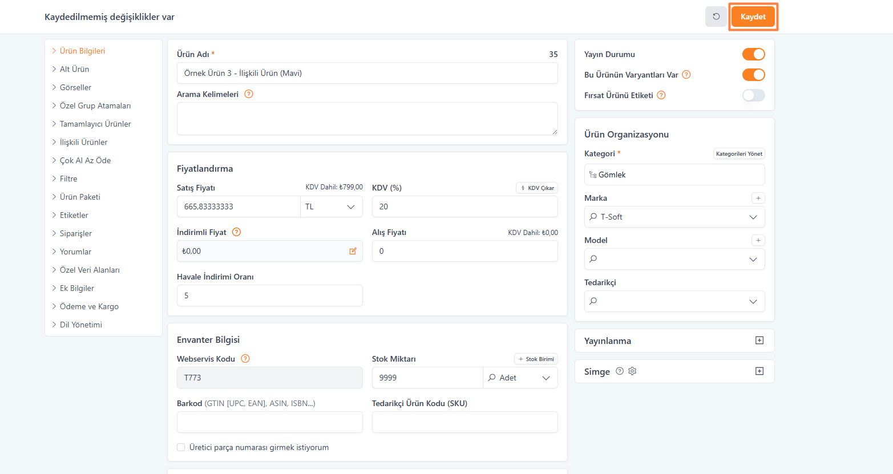Screen dimensions: 893x474
Task: Open İlişkili Ürünler in the sidebar
Action: coord(83,142)
